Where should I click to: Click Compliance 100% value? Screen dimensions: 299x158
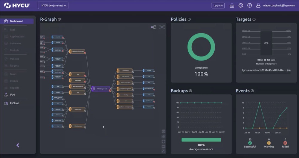201,74
